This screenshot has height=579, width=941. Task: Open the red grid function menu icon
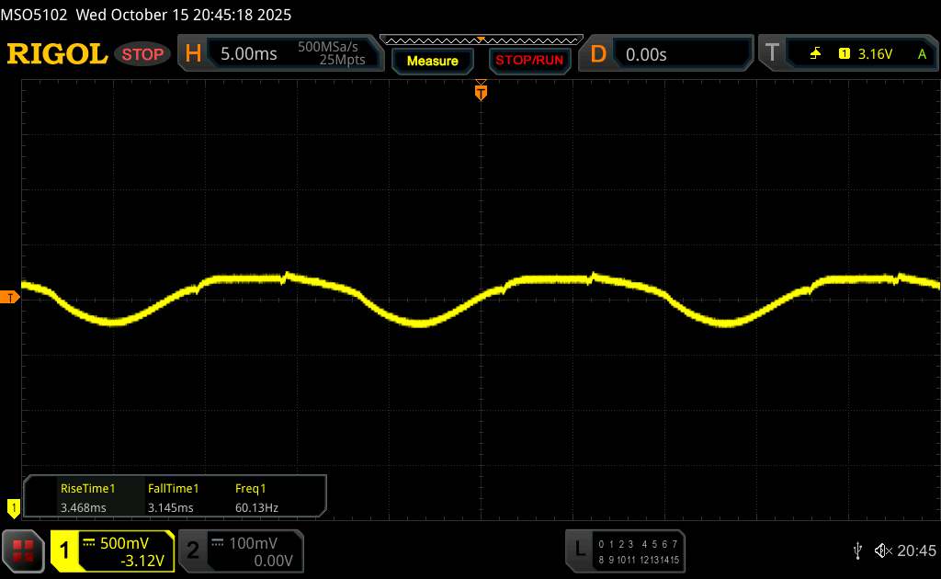pos(25,551)
